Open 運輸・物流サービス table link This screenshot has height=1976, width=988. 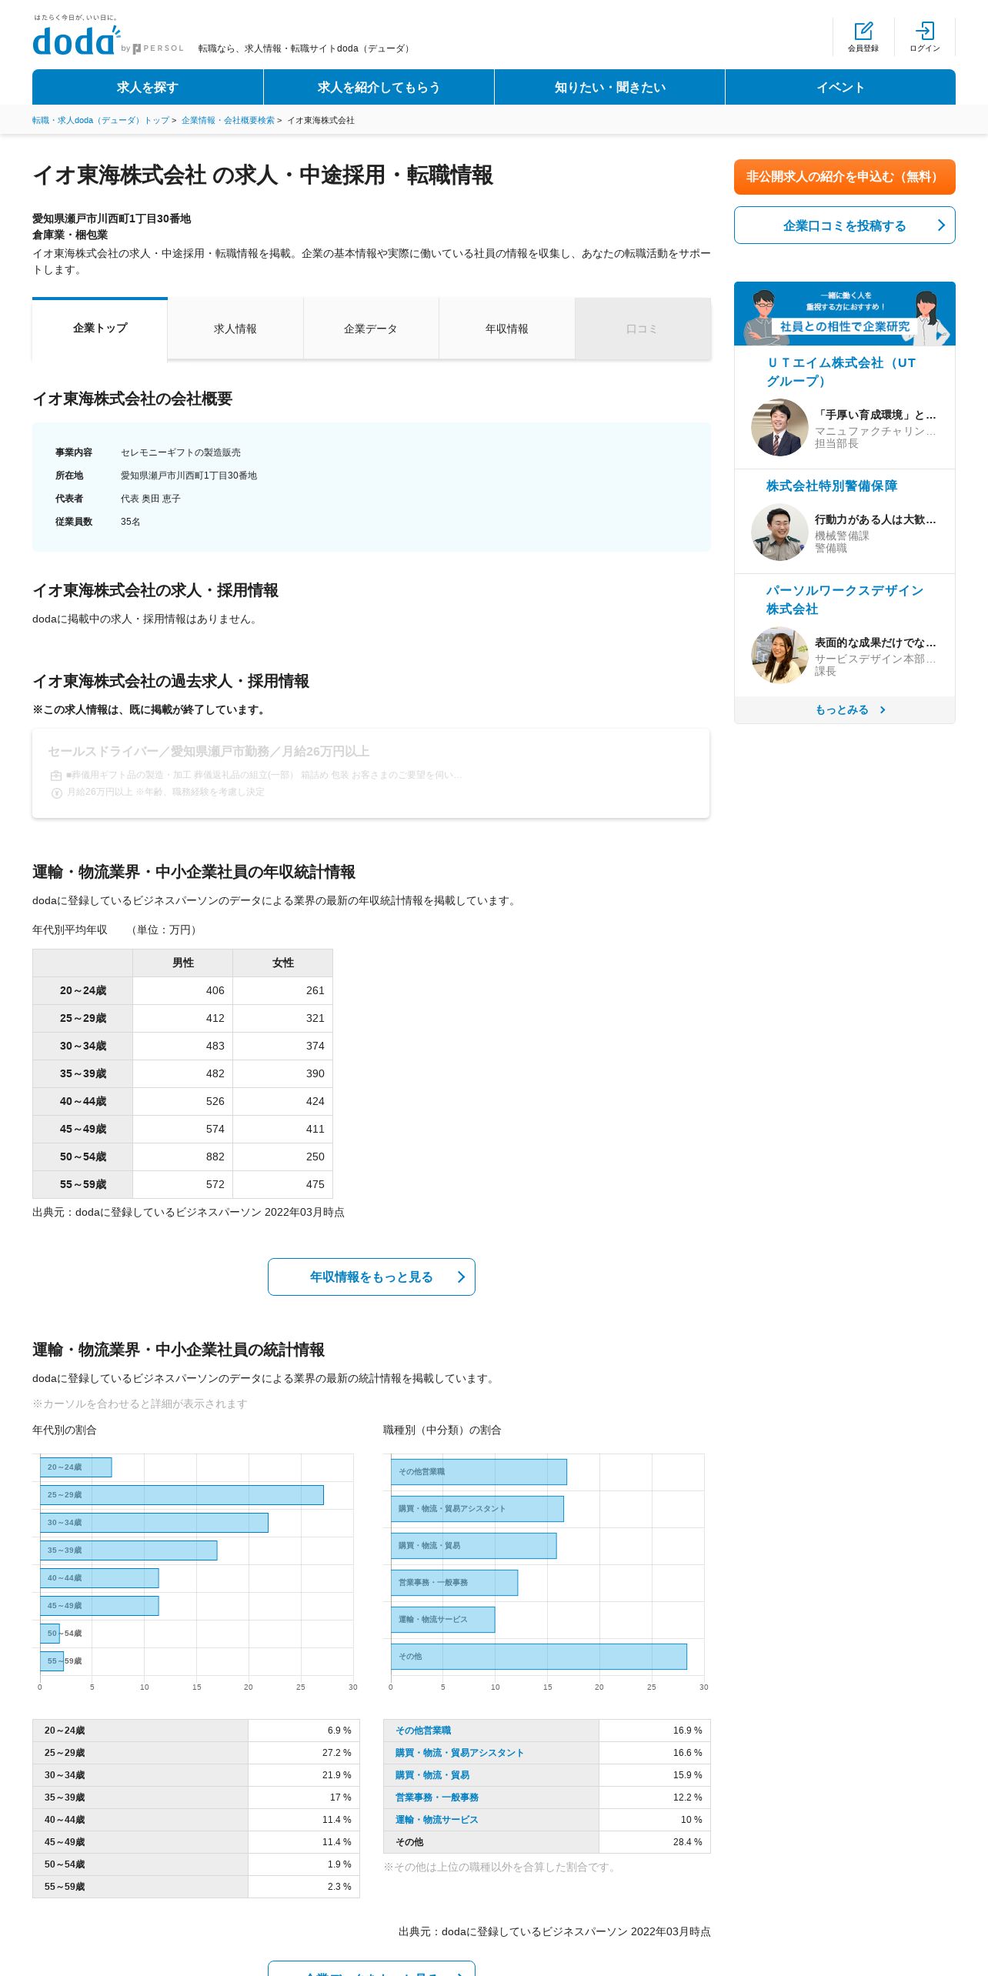pos(437,1820)
